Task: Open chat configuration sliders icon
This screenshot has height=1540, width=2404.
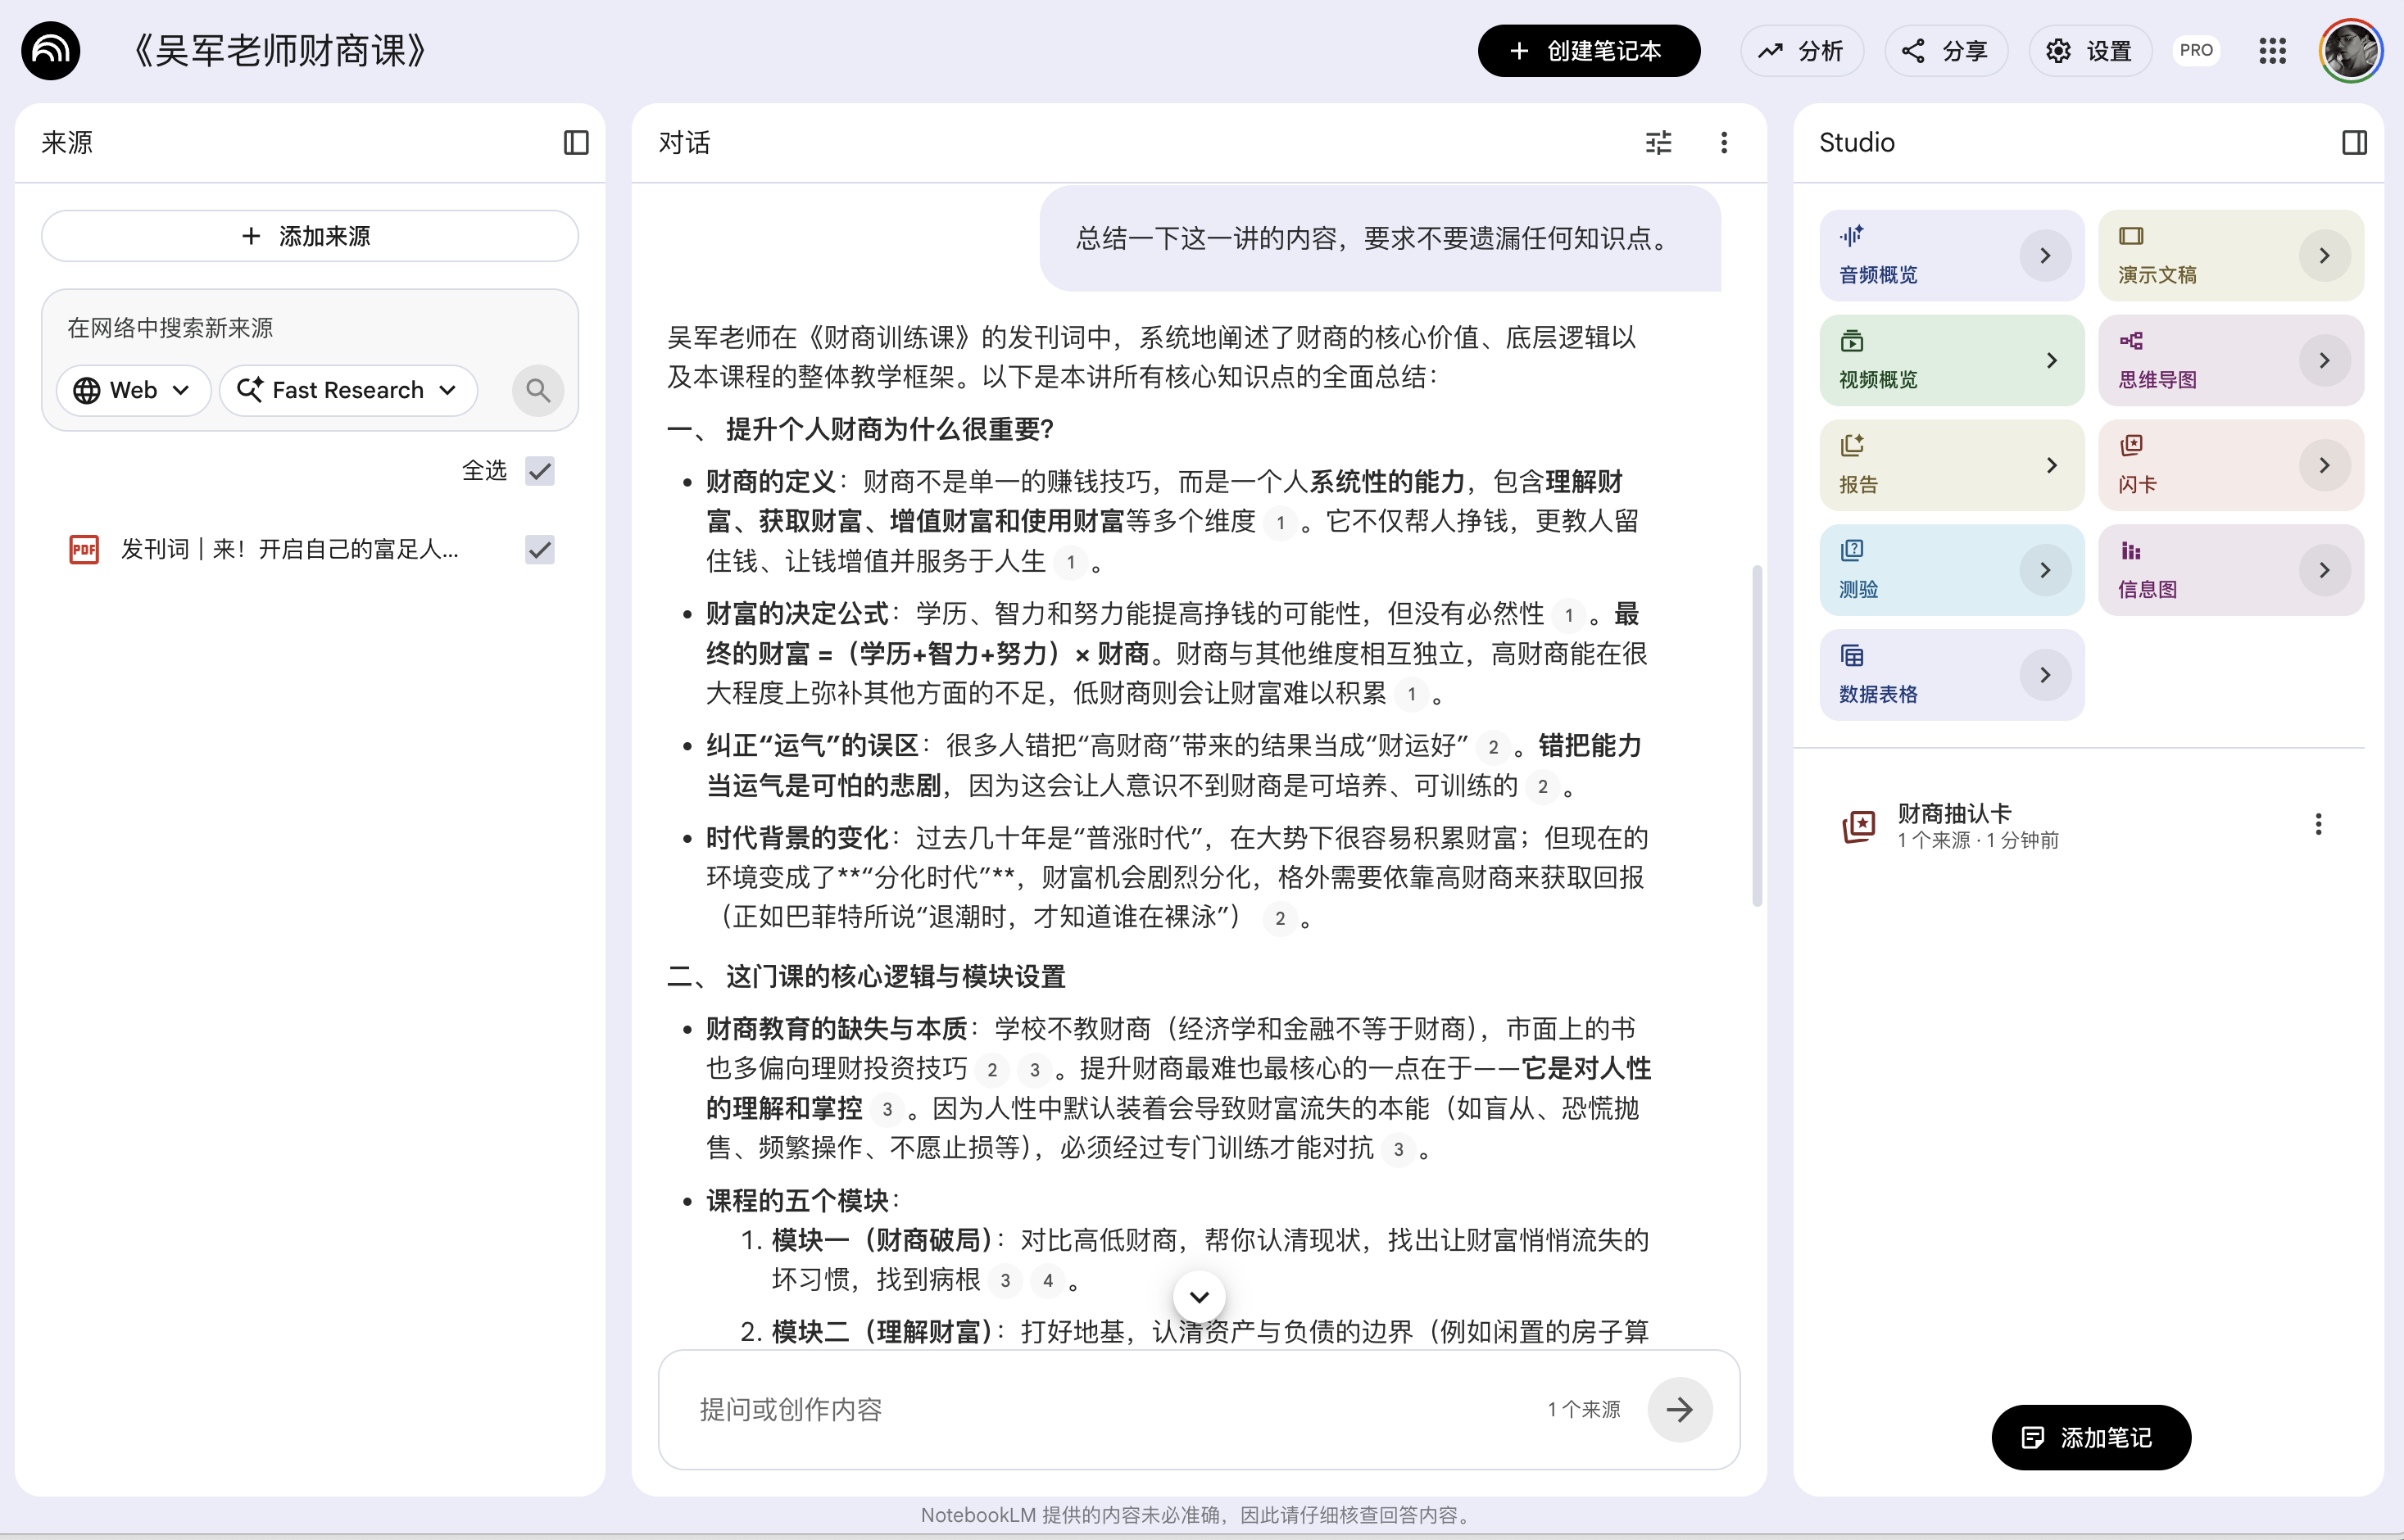Action: click(x=1658, y=143)
